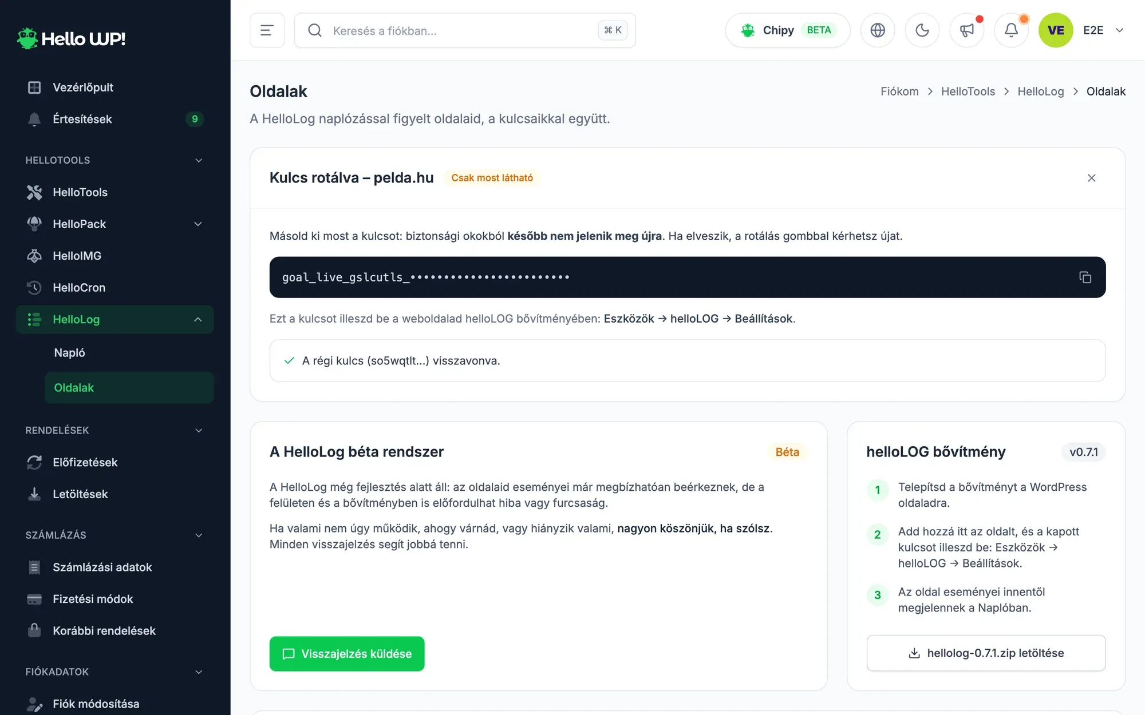Viewport: 1145px width, 715px height.
Task: Select the Oldalak submenu item
Action: coord(129,388)
